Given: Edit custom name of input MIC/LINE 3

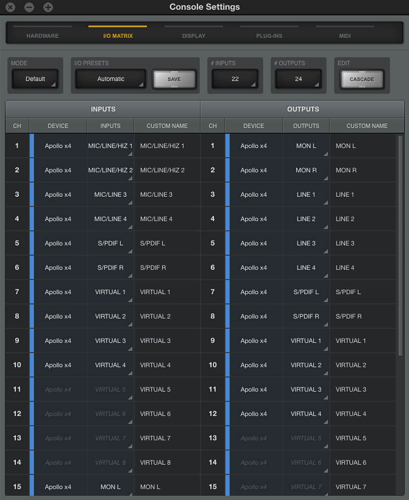Looking at the screenshot, I should tap(167, 195).
